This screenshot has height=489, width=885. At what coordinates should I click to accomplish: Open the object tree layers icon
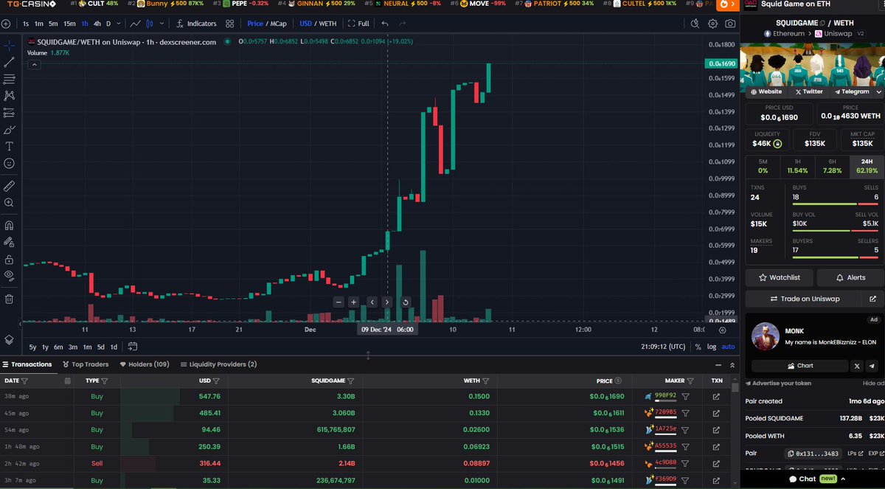9,340
